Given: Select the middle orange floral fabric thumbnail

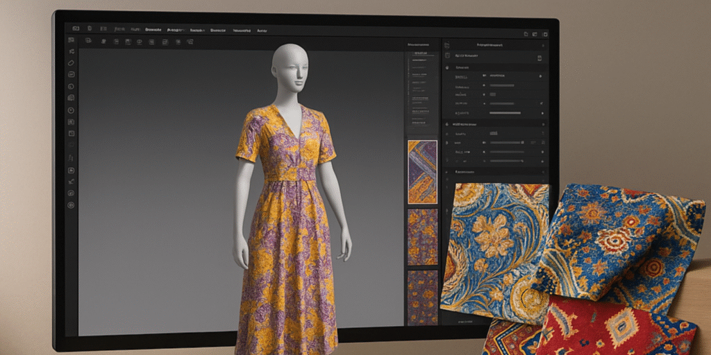Looking at the screenshot, I should [422, 237].
